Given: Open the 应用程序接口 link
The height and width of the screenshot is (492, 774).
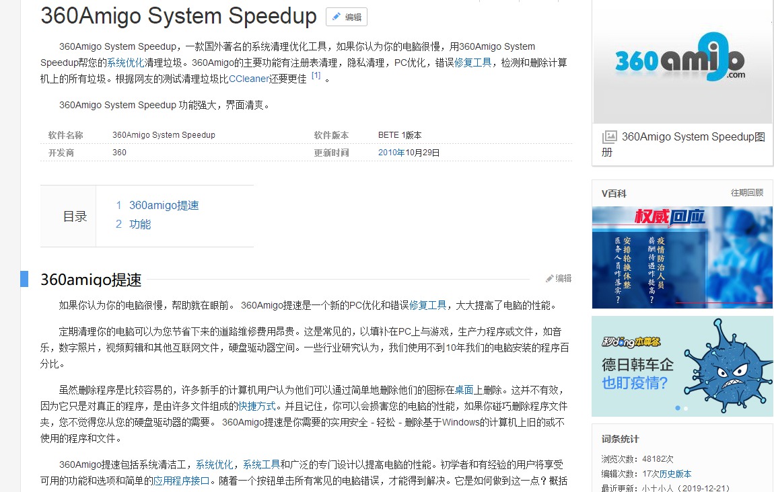Looking at the screenshot, I should 182,481.
